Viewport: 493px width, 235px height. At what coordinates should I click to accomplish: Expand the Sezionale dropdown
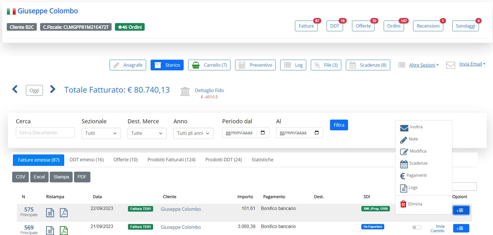(101, 133)
